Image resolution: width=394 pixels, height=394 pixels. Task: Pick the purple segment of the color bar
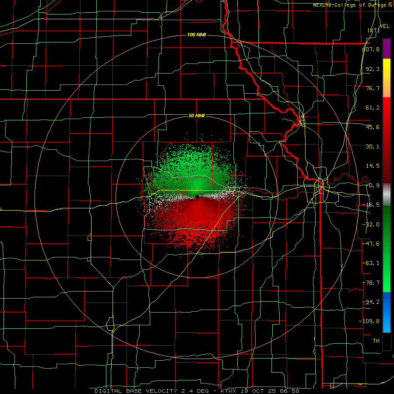click(x=387, y=49)
